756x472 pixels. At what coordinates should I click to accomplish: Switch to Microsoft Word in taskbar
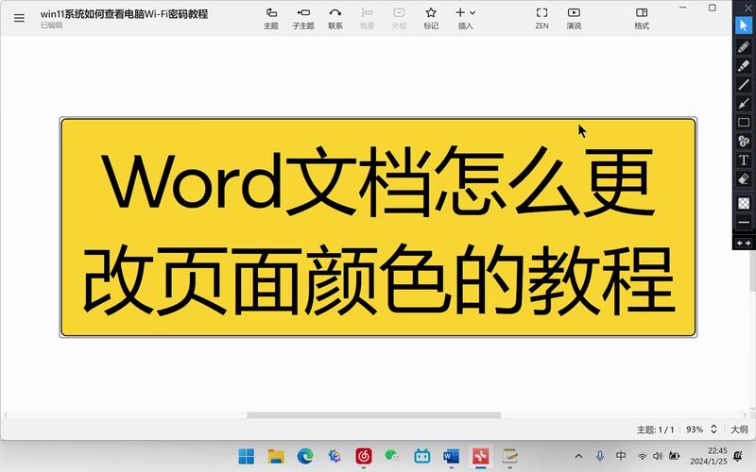(452, 456)
